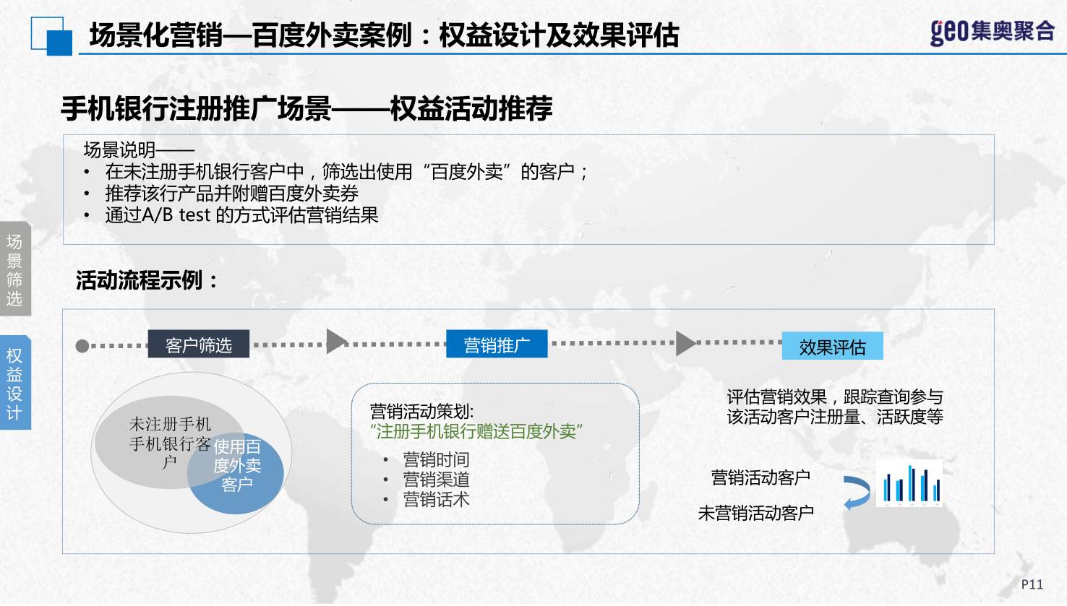This screenshot has width=1067, height=606.
Task: Click green text “注册手机银行赠送百度外卖”
Action: coord(476,432)
